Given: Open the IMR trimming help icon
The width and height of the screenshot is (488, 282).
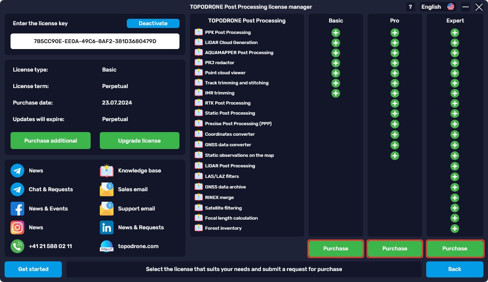Looking at the screenshot, I should pos(199,93).
